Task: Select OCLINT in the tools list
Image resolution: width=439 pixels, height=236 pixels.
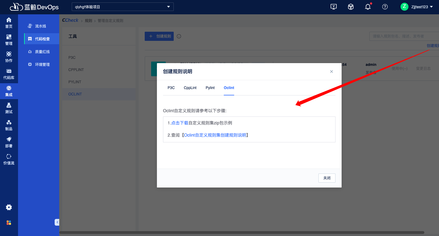Action: click(x=99, y=94)
